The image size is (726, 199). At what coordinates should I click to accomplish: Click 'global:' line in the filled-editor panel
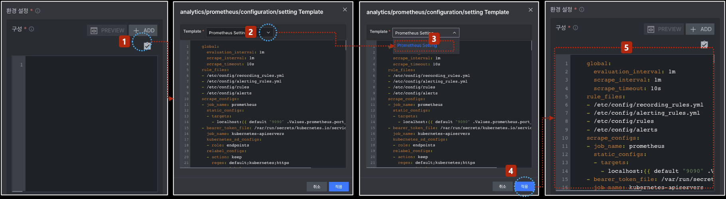599,63
